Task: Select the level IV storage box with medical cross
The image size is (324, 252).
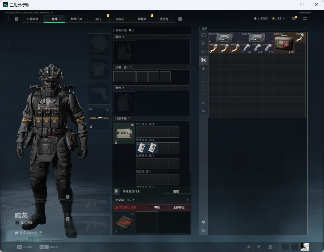Action: tap(203, 60)
